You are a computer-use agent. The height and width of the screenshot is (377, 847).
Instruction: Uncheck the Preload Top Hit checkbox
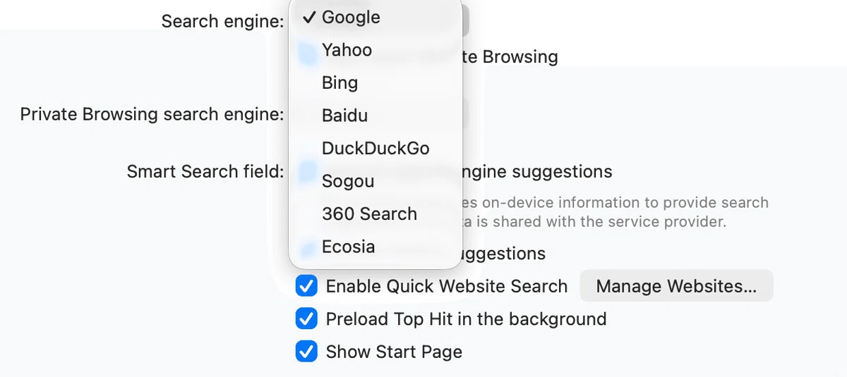[306, 319]
